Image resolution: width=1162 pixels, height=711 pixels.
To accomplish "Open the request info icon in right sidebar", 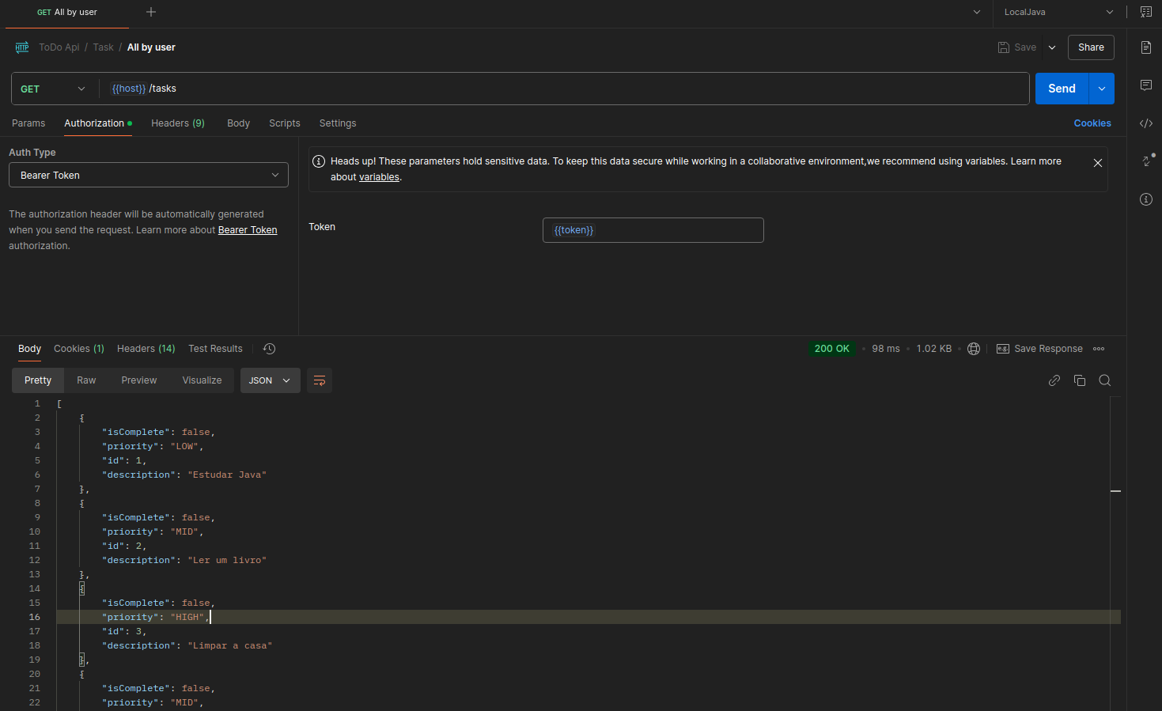I will coord(1146,199).
